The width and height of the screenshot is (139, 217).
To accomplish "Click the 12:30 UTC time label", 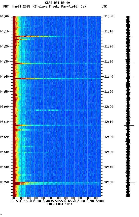I will [x=109, y=152].
